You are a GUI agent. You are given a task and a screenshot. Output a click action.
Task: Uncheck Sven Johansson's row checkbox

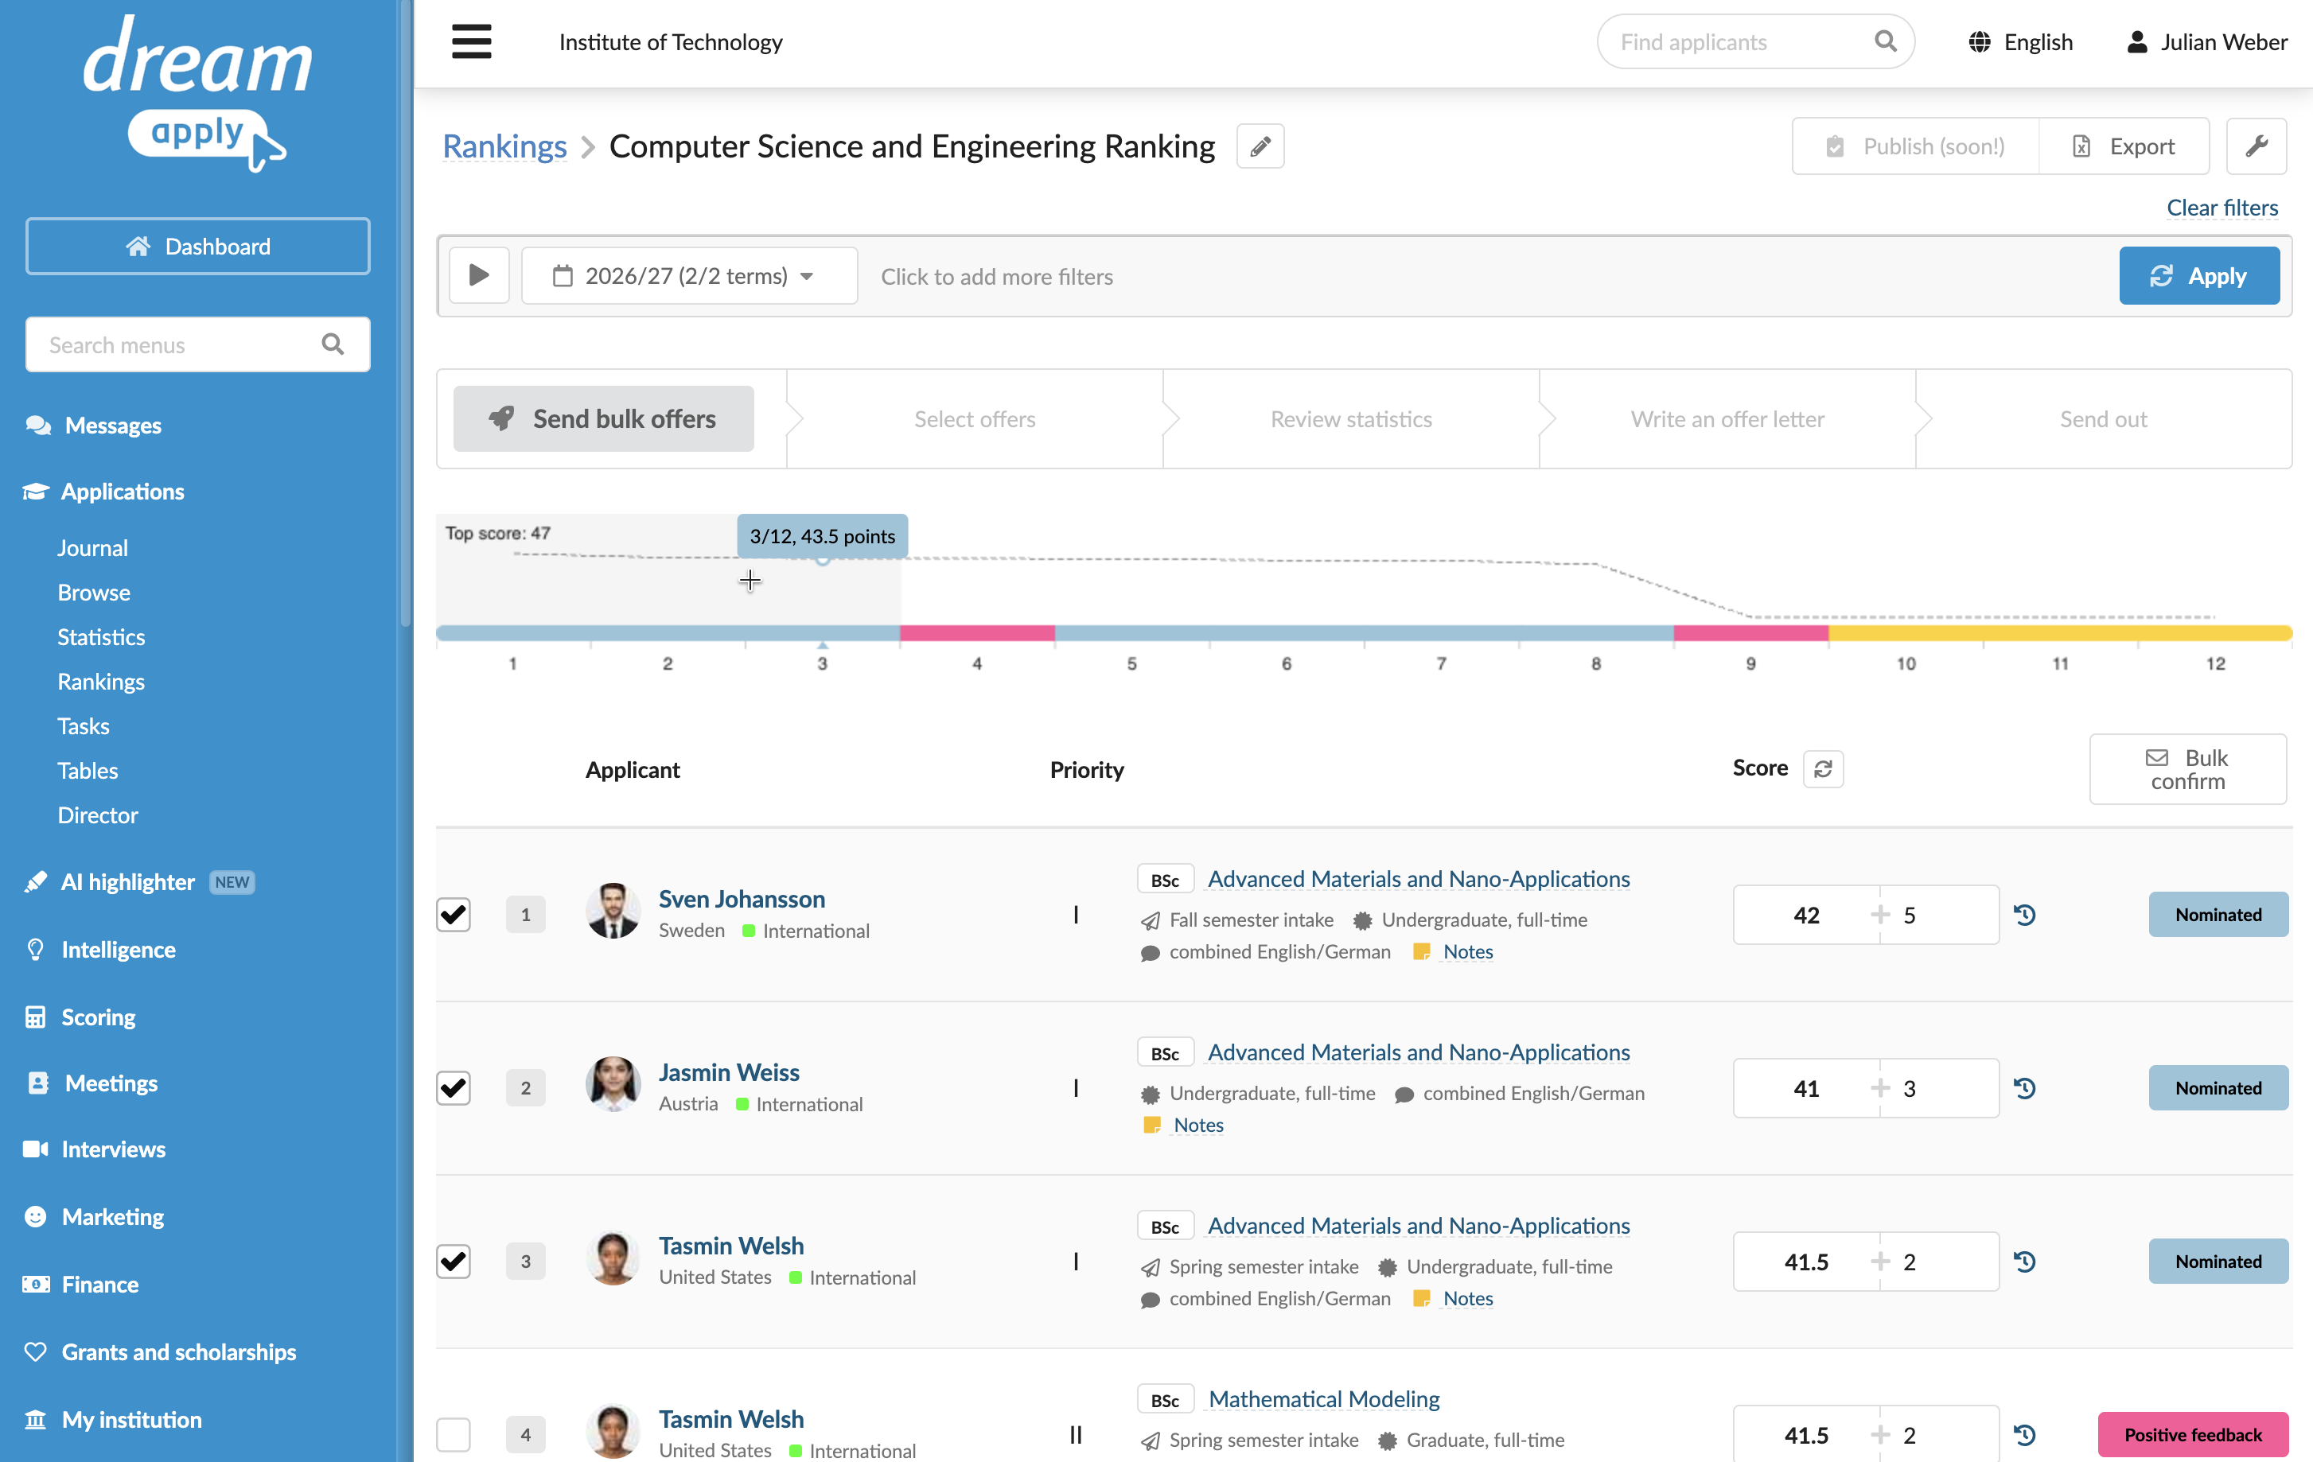pos(454,915)
